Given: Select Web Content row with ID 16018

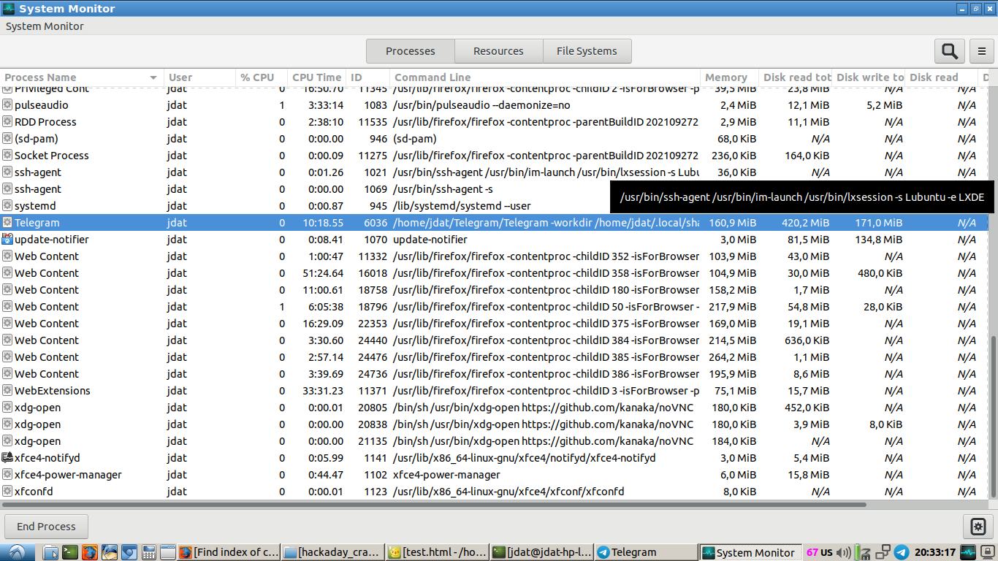Looking at the screenshot, I should point(494,272).
